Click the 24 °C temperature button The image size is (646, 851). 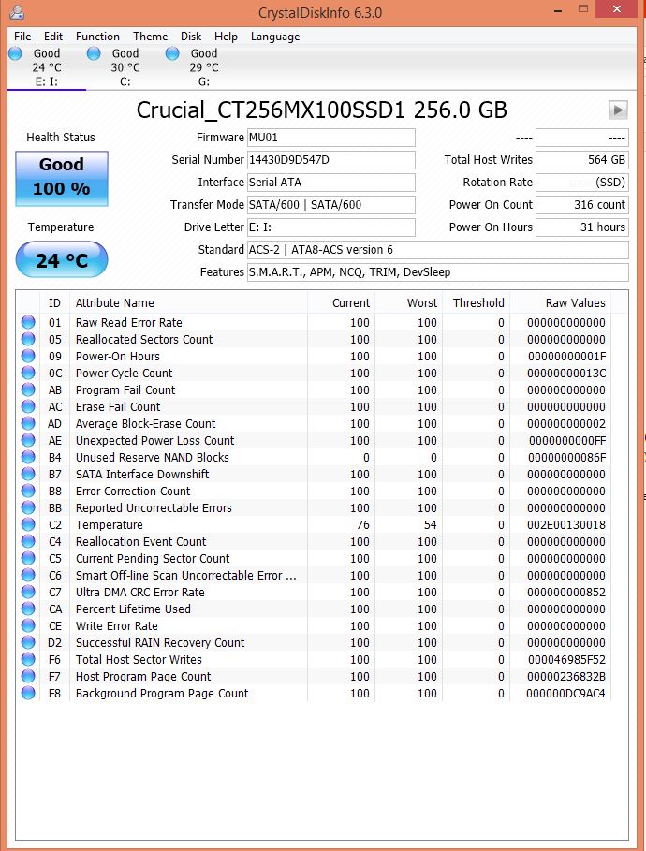pyautogui.click(x=62, y=260)
